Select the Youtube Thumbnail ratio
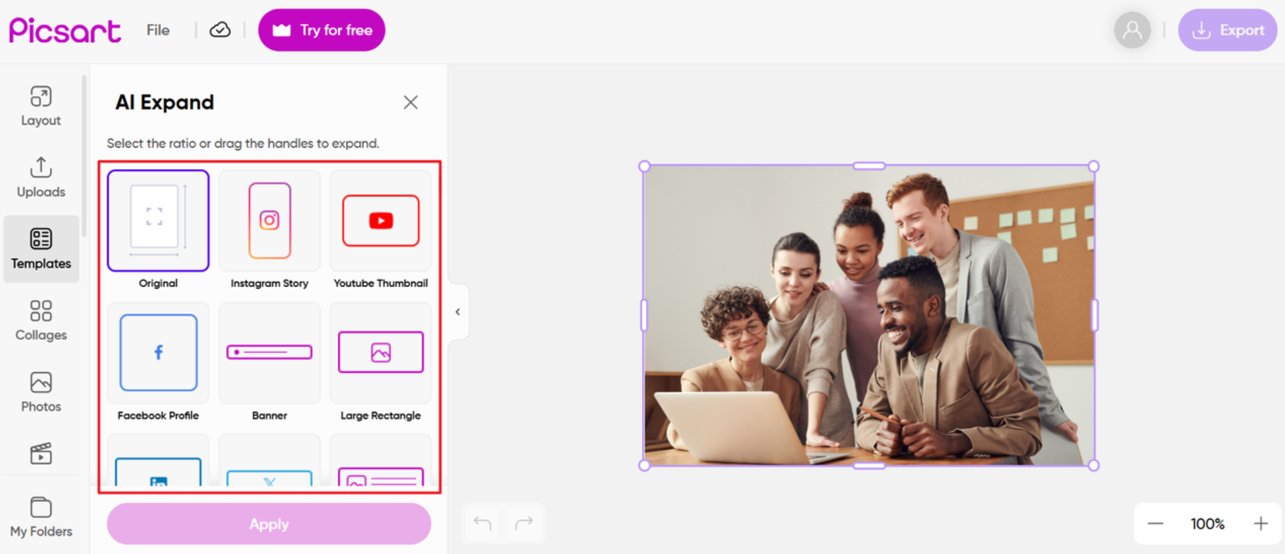 click(x=380, y=221)
